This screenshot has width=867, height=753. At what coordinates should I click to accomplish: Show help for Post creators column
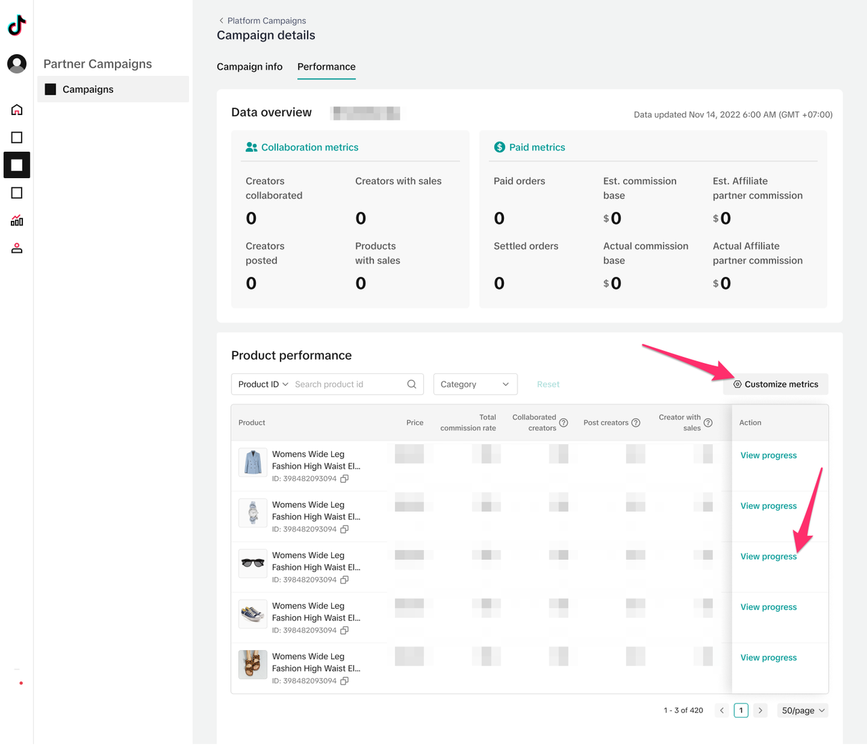(x=635, y=423)
